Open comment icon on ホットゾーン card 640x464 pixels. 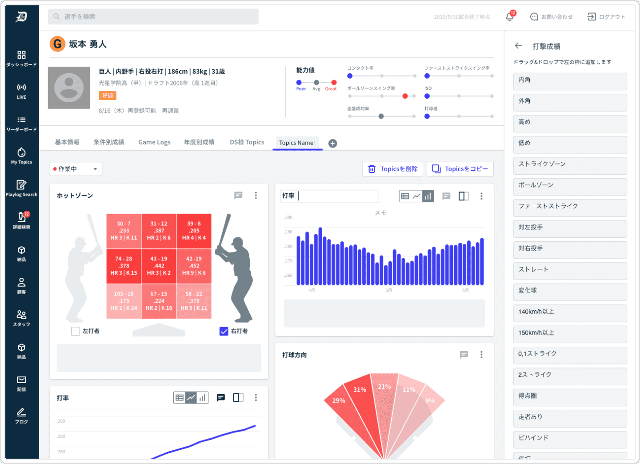click(x=238, y=195)
